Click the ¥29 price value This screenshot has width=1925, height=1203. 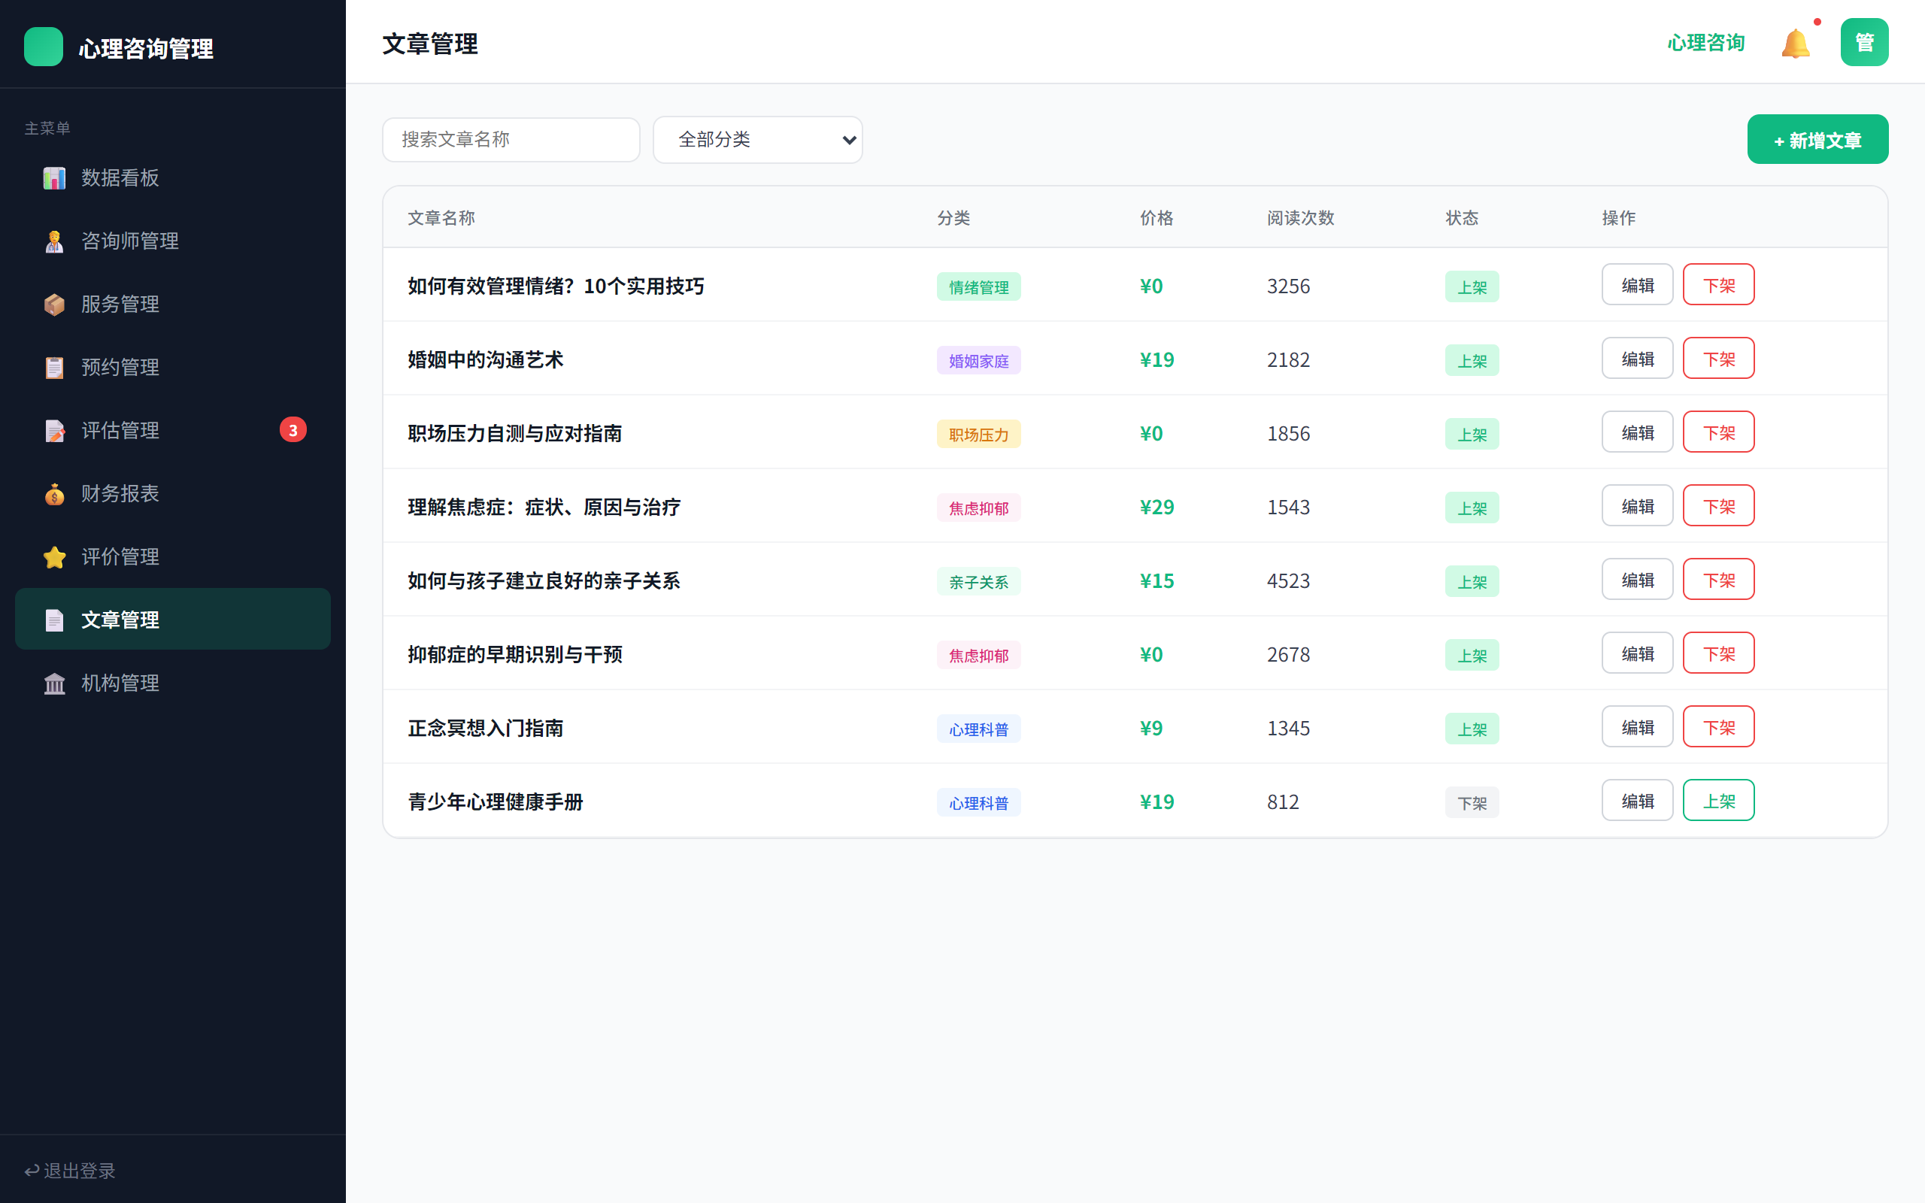click(x=1157, y=507)
